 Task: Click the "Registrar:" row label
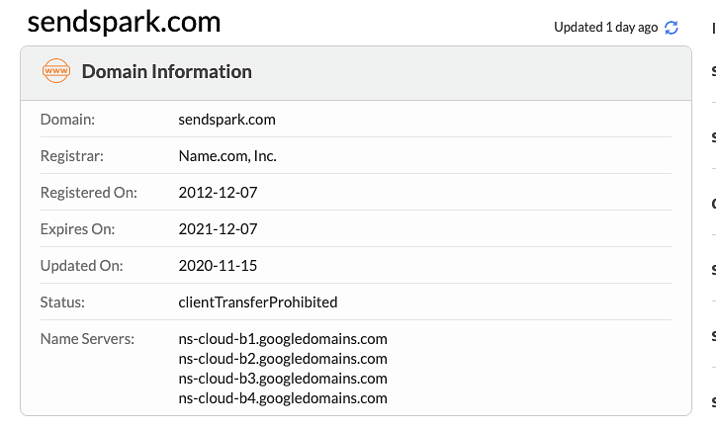[71, 156]
